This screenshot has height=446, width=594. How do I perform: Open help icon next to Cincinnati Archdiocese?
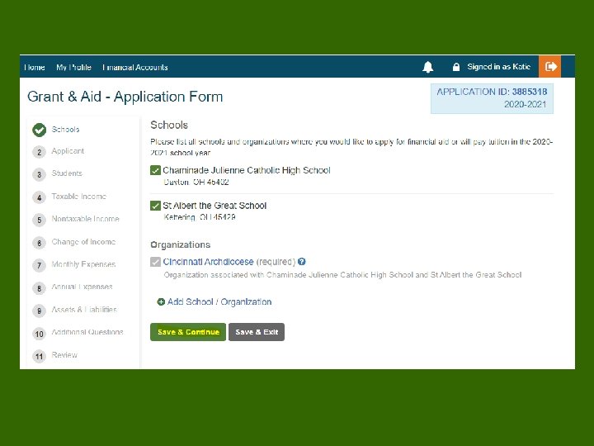click(302, 261)
